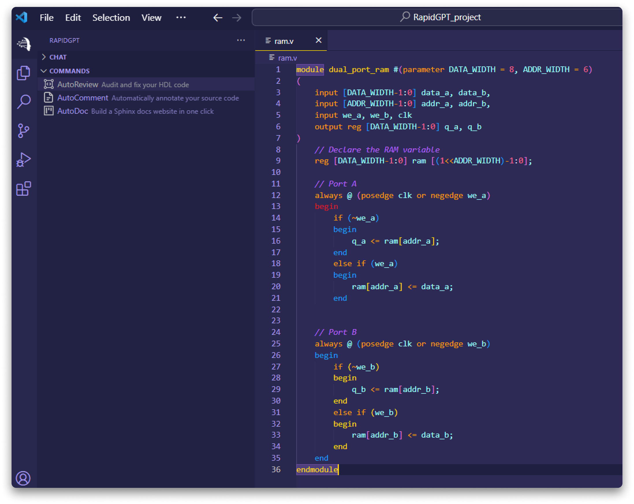Click 'dual_port_ram' module name
This screenshot has height=504, width=634.
coord(359,69)
